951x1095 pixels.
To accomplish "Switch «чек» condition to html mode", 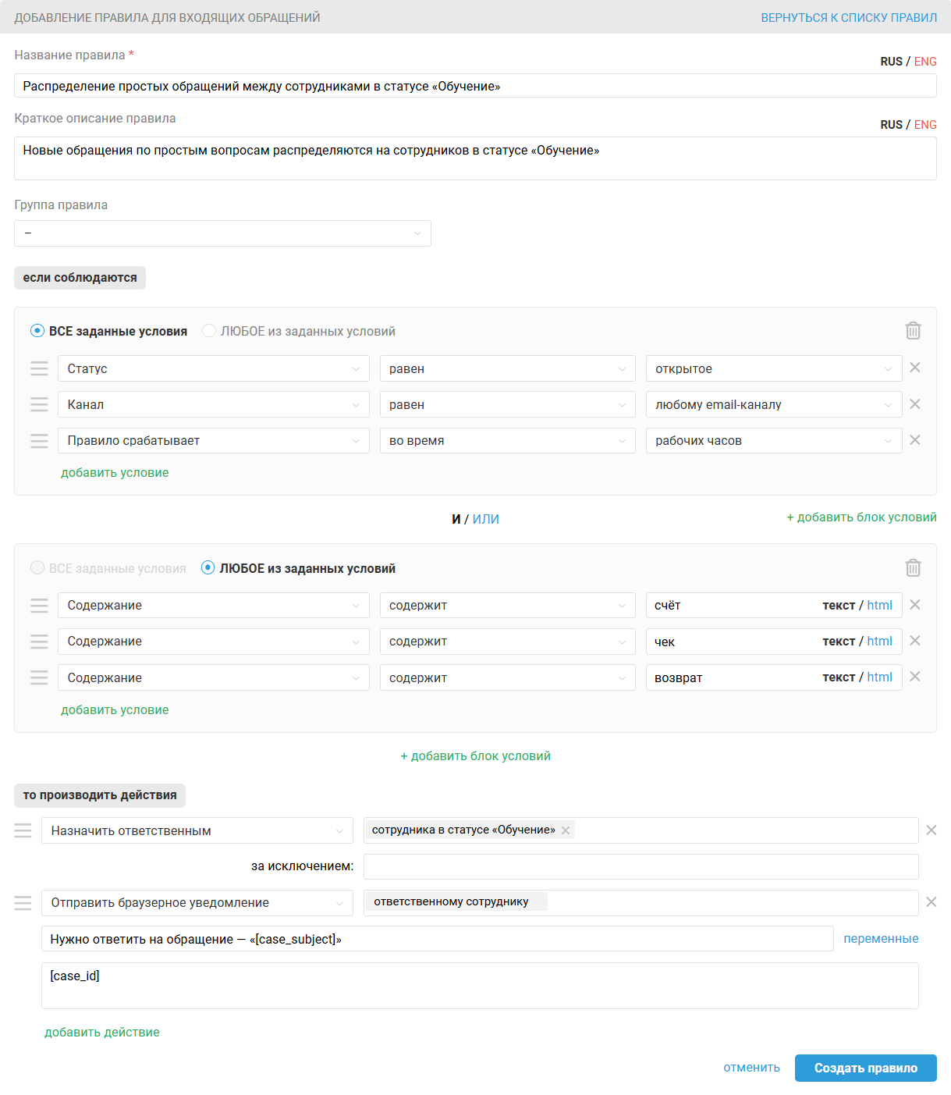I will pos(879,642).
